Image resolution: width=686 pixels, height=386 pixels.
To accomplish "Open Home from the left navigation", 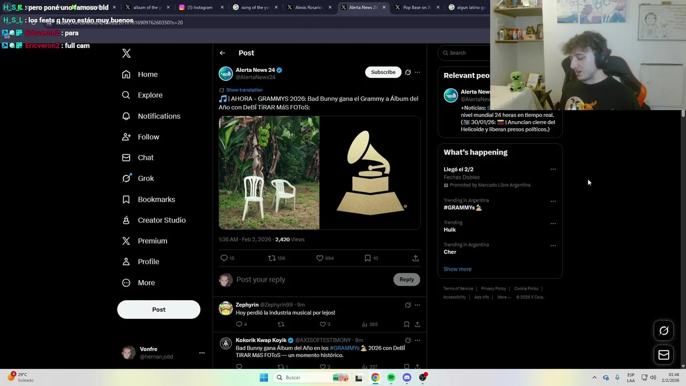I will (140, 75).
